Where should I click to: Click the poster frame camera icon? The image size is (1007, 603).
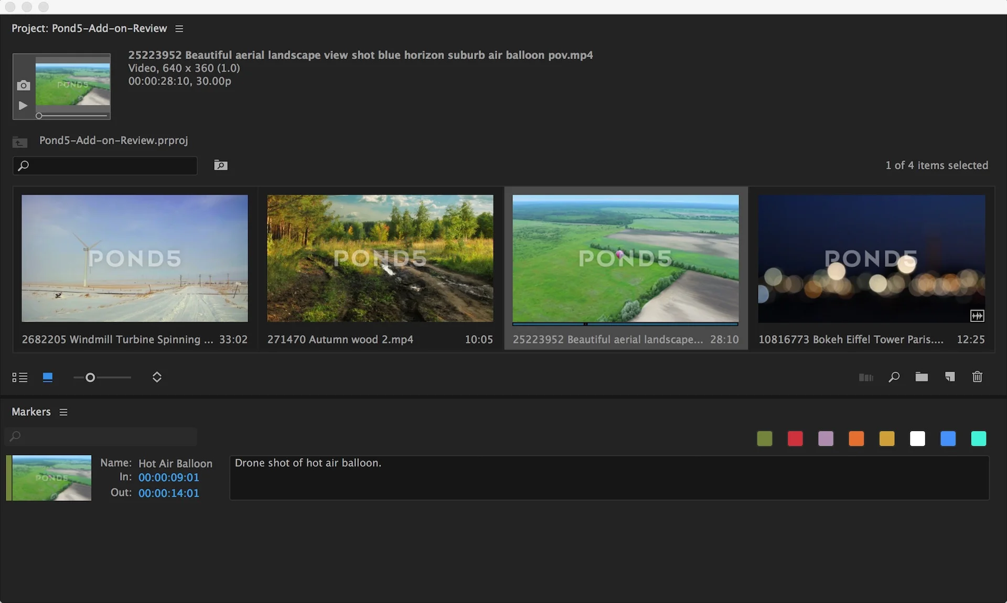coord(23,85)
